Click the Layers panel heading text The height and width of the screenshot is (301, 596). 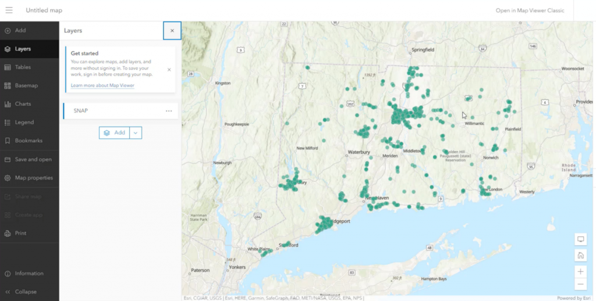[x=73, y=31]
